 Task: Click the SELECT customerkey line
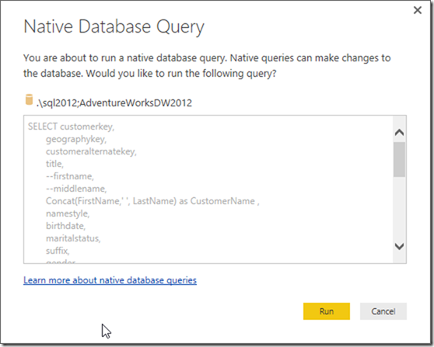click(x=71, y=127)
